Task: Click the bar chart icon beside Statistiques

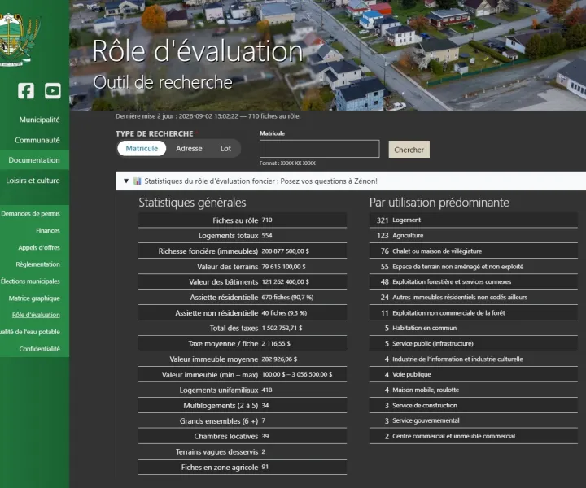Action: (138, 181)
